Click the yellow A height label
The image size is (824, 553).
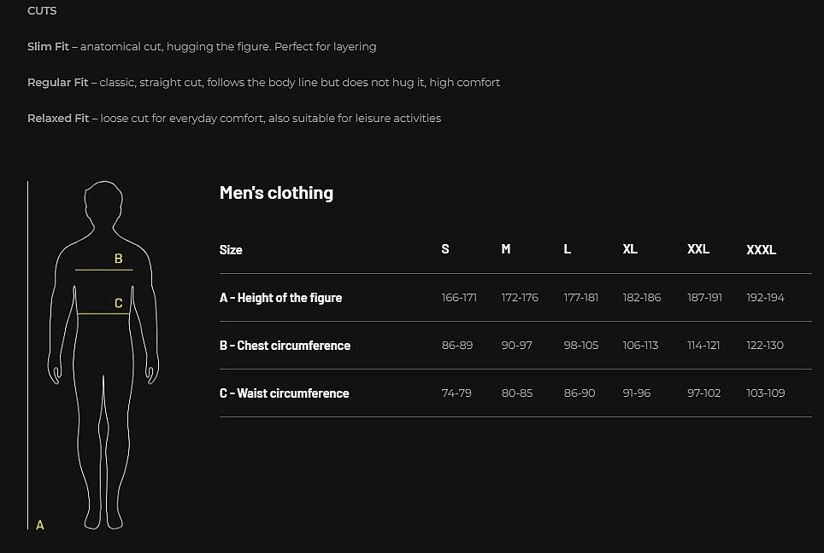40,525
